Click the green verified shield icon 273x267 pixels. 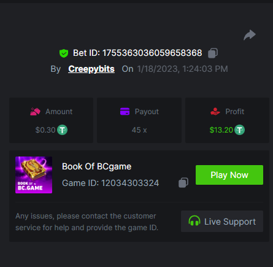click(x=64, y=53)
